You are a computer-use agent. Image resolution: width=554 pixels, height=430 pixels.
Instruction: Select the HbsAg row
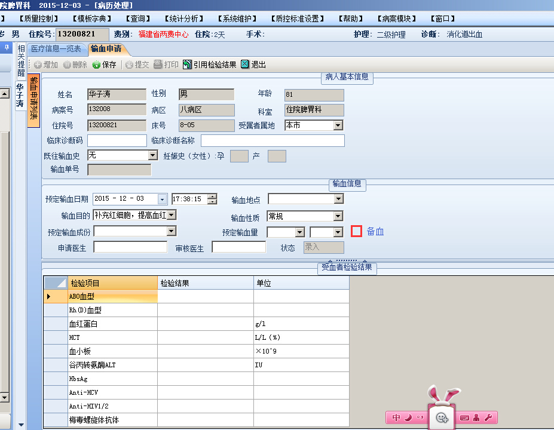coord(197,379)
